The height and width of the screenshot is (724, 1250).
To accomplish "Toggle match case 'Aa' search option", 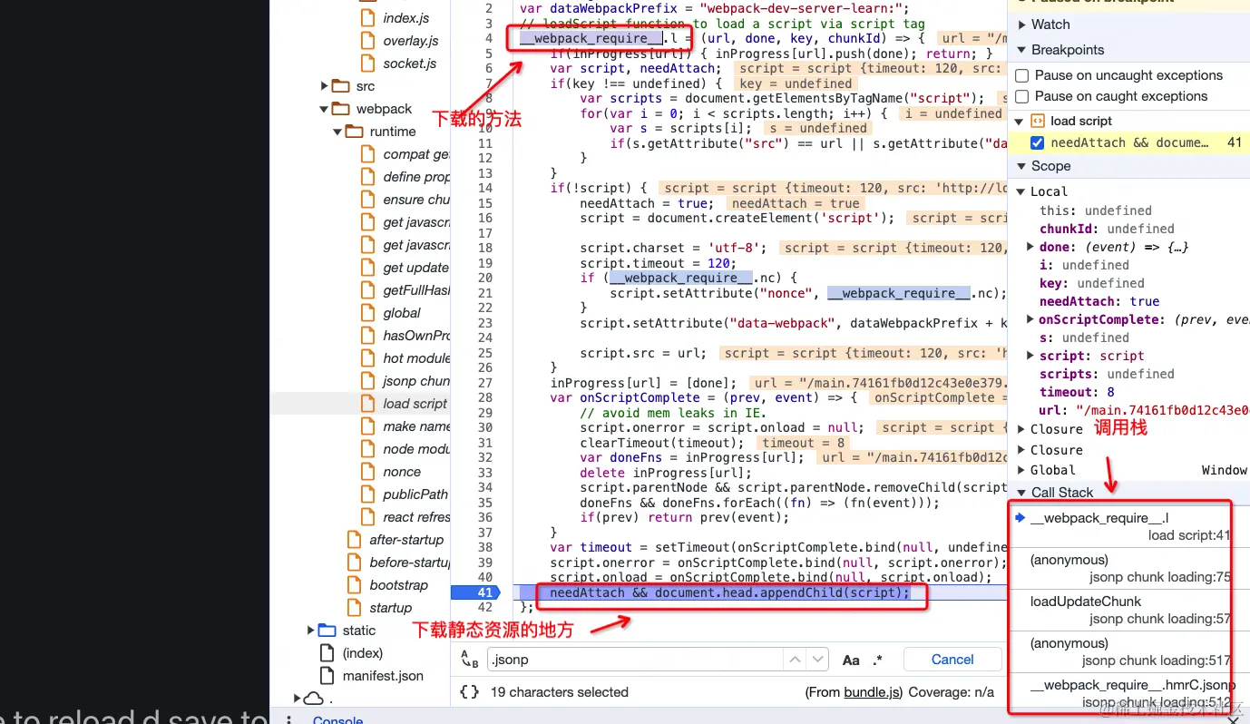I will coord(851,660).
